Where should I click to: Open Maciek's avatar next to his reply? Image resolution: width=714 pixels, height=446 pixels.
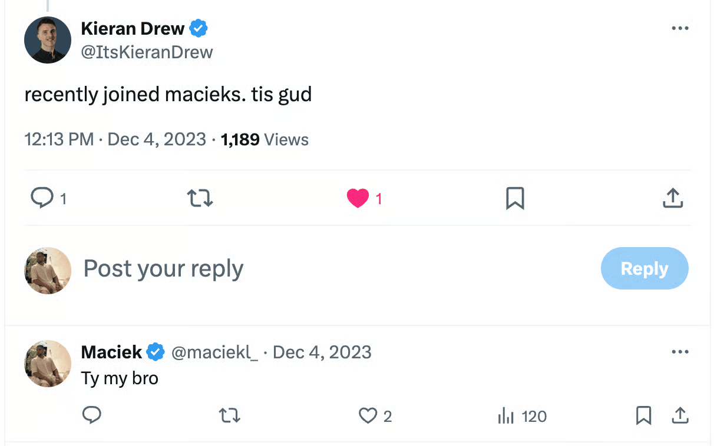tap(48, 364)
